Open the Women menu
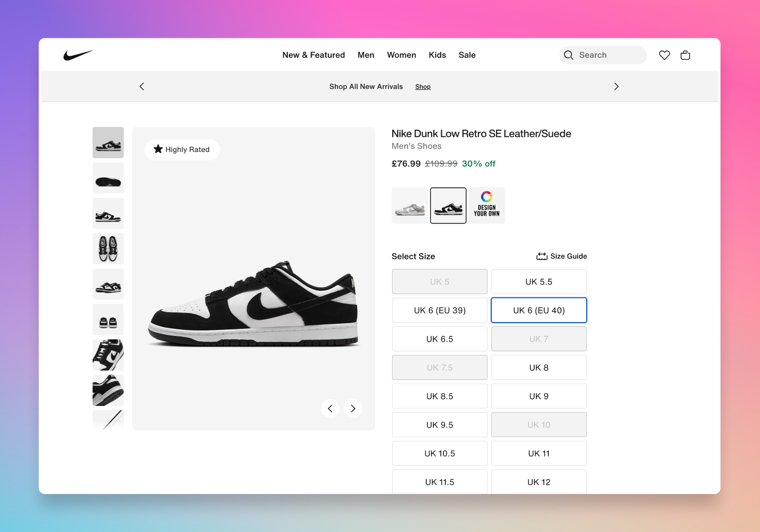This screenshot has height=532, width=760. click(402, 55)
